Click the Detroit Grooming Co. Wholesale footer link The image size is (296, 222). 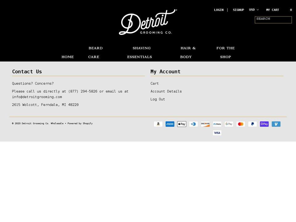coord(43,123)
